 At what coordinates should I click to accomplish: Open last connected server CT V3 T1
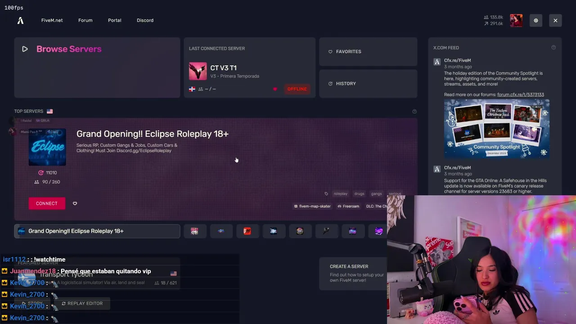point(250,67)
